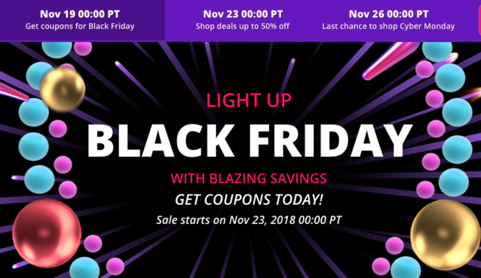Click the small pink sphere beside red sphere
The height and width of the screenshot is (278, 481).
click(93, 243)
